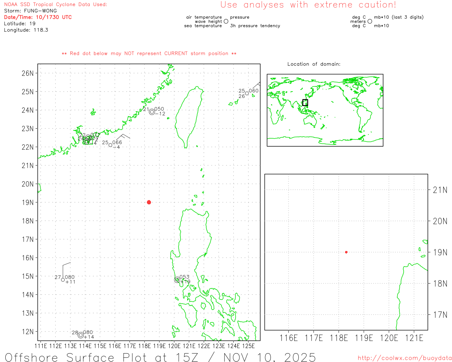The height and width of the screenshot is (362, 452).
Task: Click the 'Use analyses with extreme caution!' warning
Action: pos(308,5)
